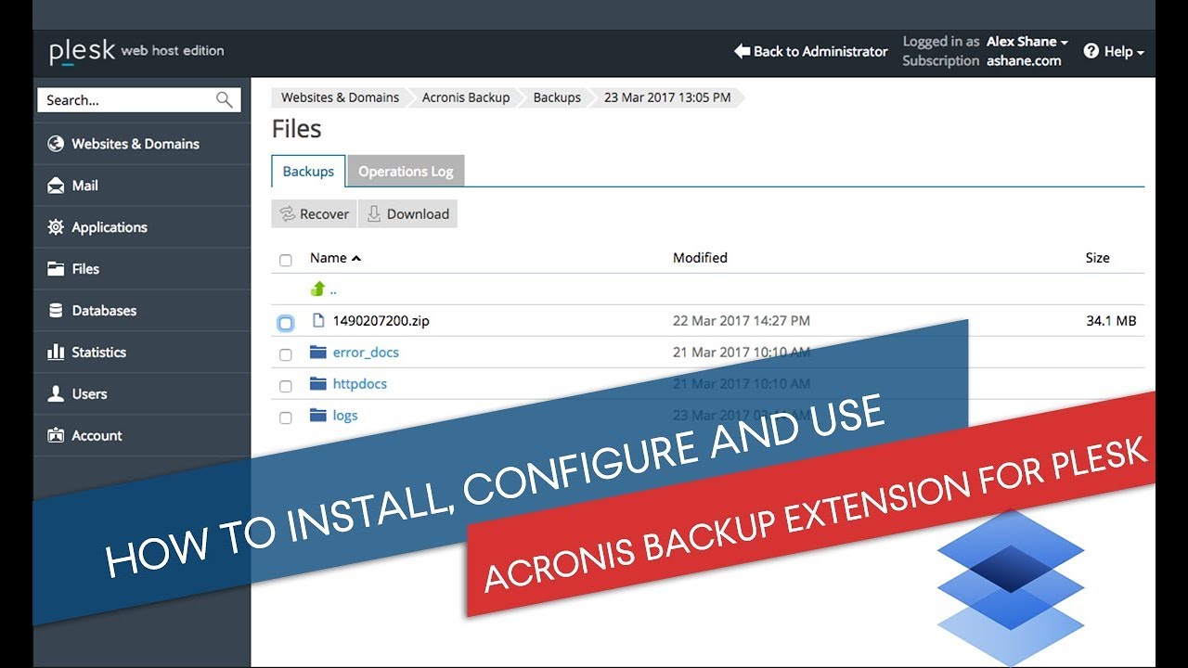
Task: Check the box for httpdocs folder
Action: pos(286,386)
